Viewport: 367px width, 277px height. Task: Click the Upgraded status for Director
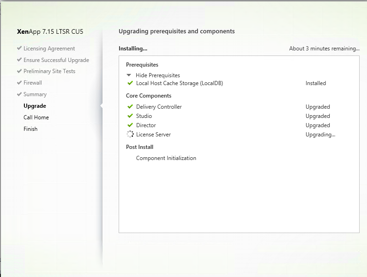(x=318, y=125)
